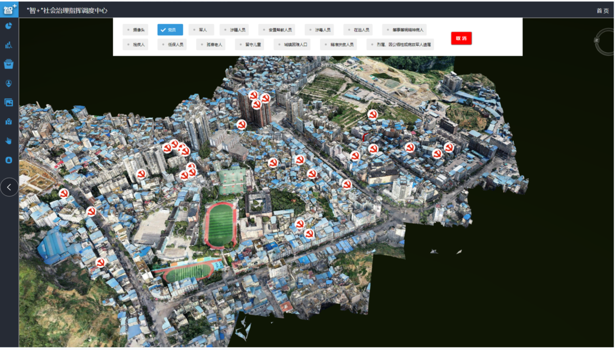Enable the 残疾人 filter option
615x350 pixels.
click(x=135, y=45)
